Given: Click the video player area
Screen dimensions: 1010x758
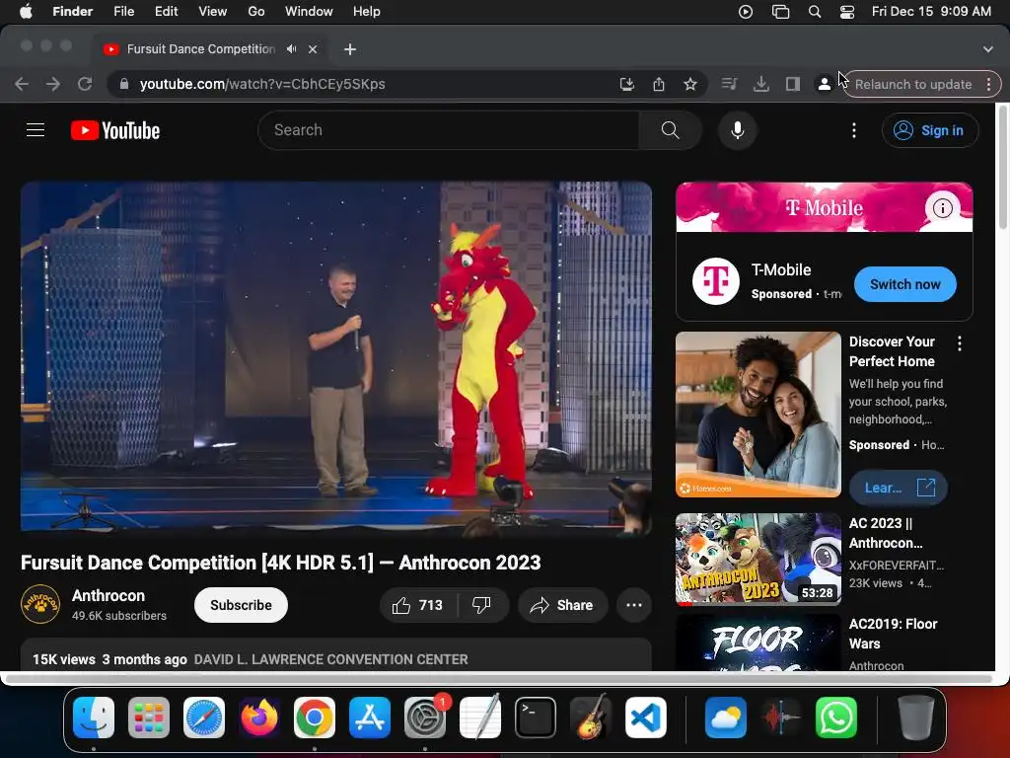Looking at the screenshot, I should (336, 356).
